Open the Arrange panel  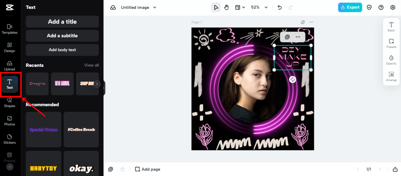coord(391,77)
